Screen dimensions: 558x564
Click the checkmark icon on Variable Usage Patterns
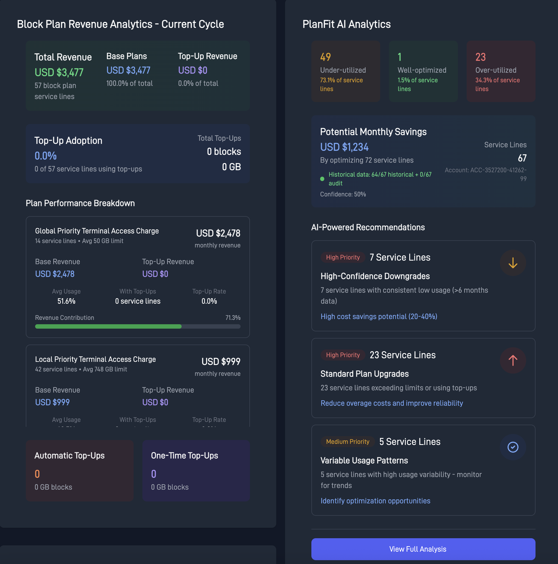tap(513, 447)
